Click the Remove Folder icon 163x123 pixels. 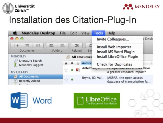point(63,45)
